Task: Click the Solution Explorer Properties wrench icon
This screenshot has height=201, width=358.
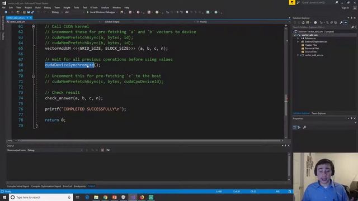Action: tap(341, 22)
